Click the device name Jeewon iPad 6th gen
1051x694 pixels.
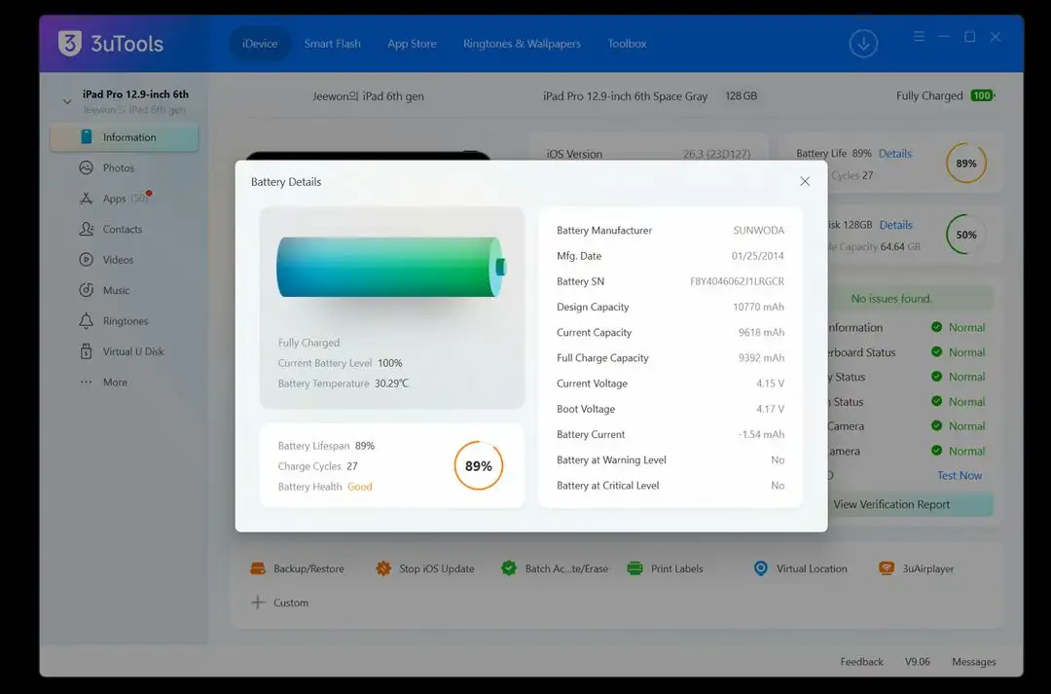368,96
